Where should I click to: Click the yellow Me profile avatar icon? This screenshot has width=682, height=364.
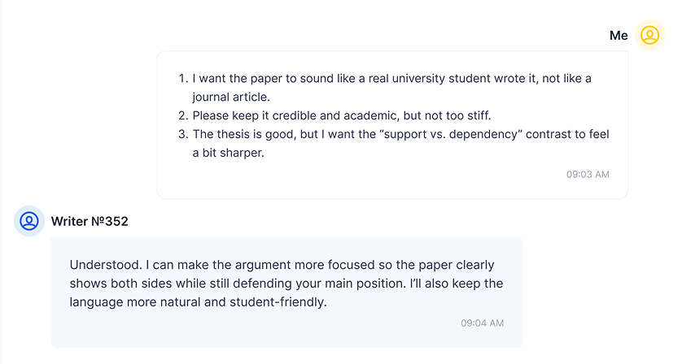coord(649,36)
